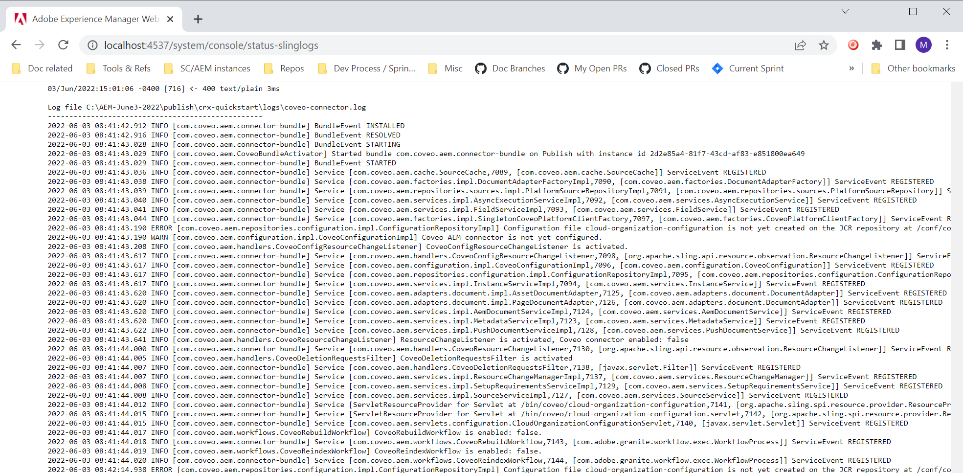This screenshot has height=473, width=963.
Task: Click the Coveo connector enabled: false line
Action: [368, 339]
